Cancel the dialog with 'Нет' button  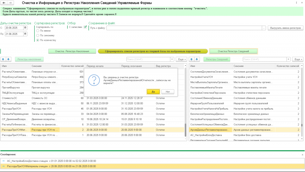point(168,92)
